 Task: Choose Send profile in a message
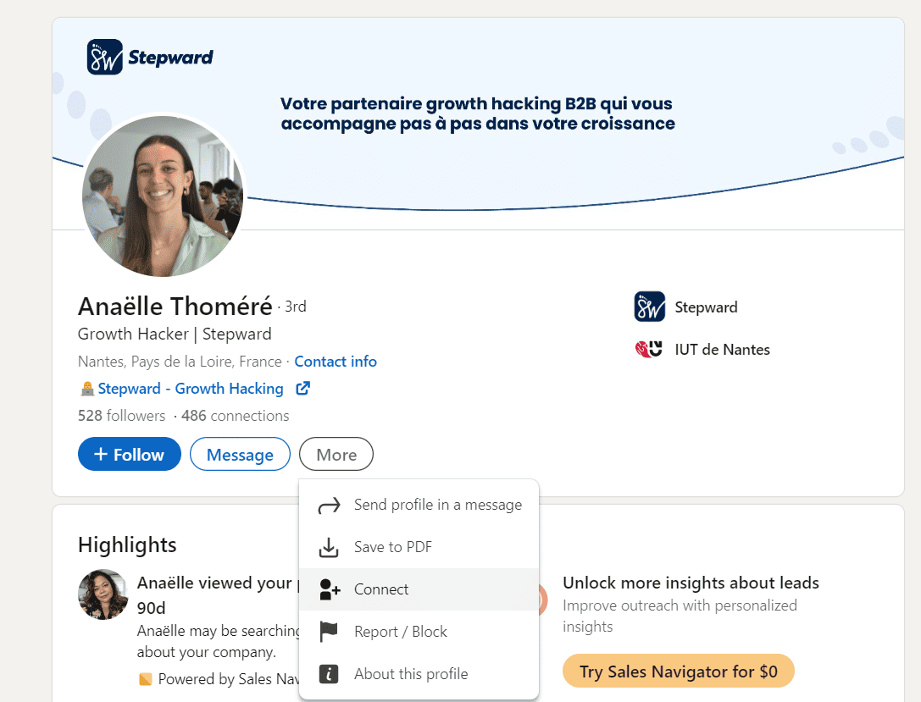point(419,505)
